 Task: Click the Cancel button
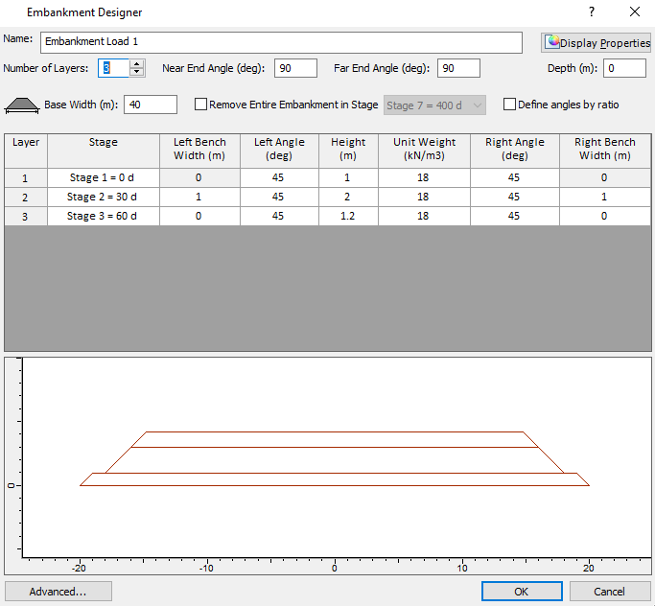pyautogui.click(x=610, y=592)
